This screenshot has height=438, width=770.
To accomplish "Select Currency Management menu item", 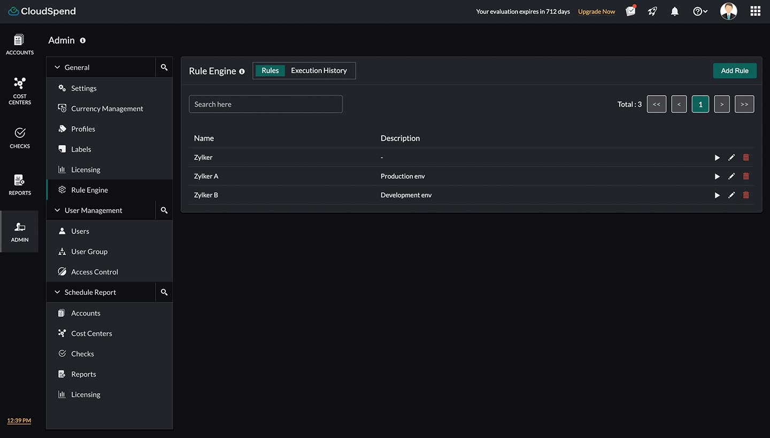I will [x=107, y=108].
